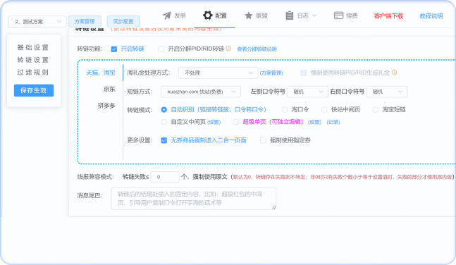This screenshot has height=265, width=456.
Task: Click the 客户端下载 link
Action: (x=388, y=16)
